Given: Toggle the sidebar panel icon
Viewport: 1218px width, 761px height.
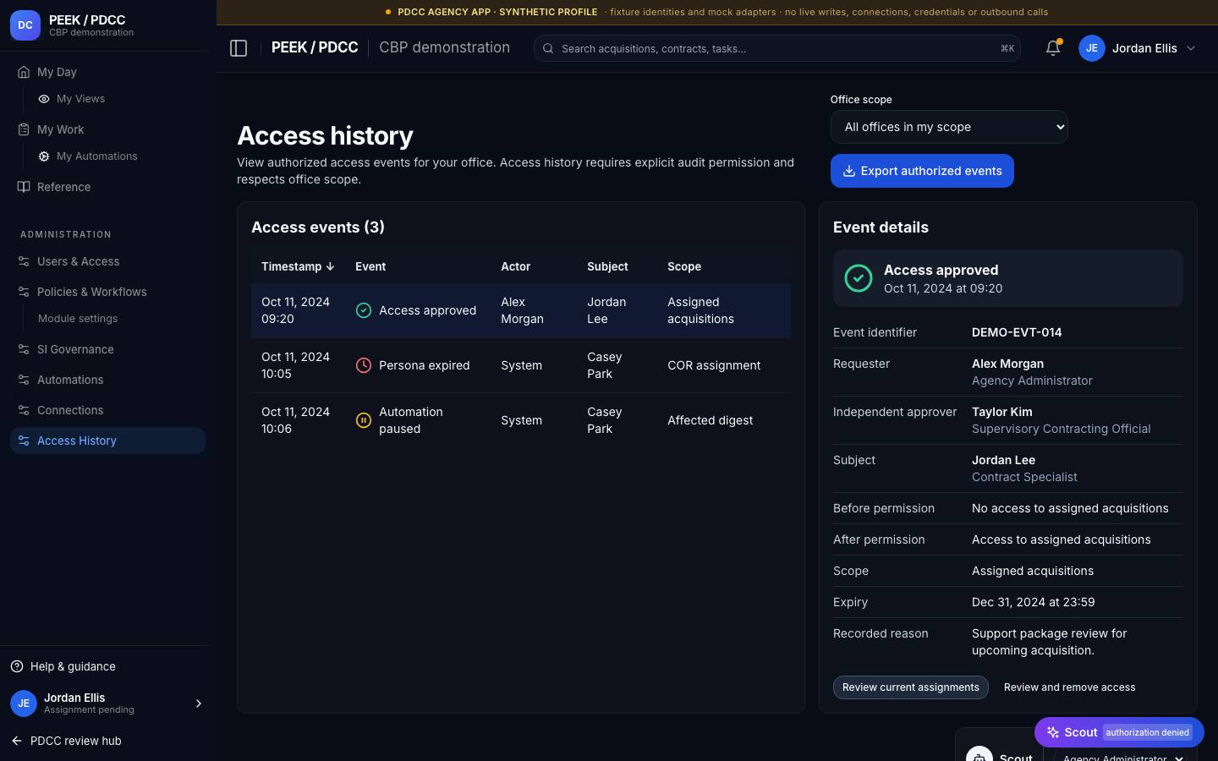Looking at the screenshot, I should coord(239,48).
